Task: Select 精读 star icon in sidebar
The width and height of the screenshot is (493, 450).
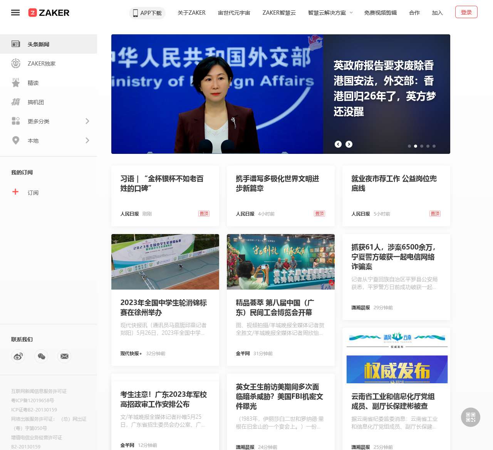Action: tap(16, 83)
